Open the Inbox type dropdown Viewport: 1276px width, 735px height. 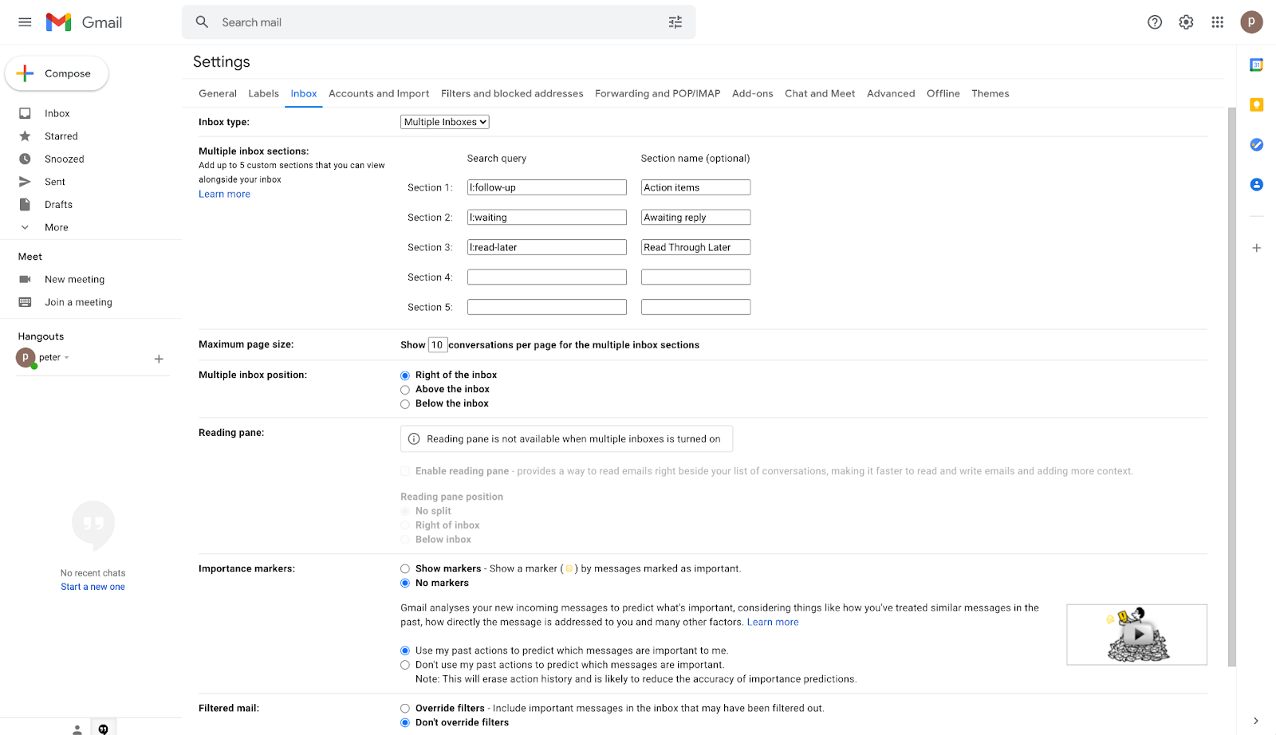pos(444,122)
